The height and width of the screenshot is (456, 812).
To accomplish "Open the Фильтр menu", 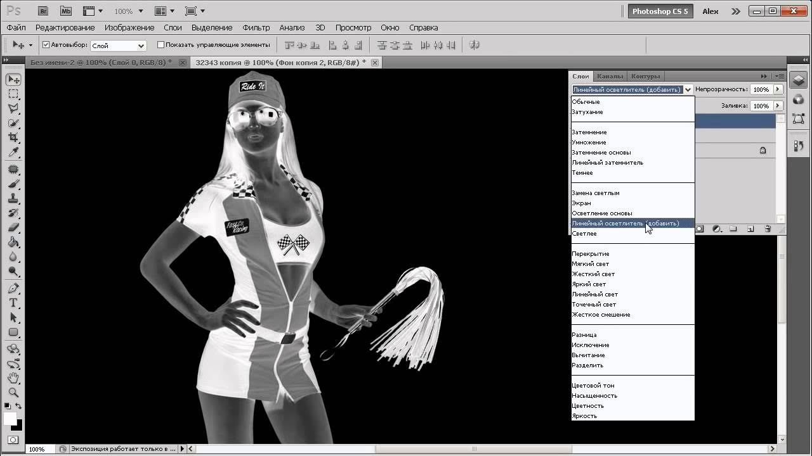I will (x=256, y=28).
